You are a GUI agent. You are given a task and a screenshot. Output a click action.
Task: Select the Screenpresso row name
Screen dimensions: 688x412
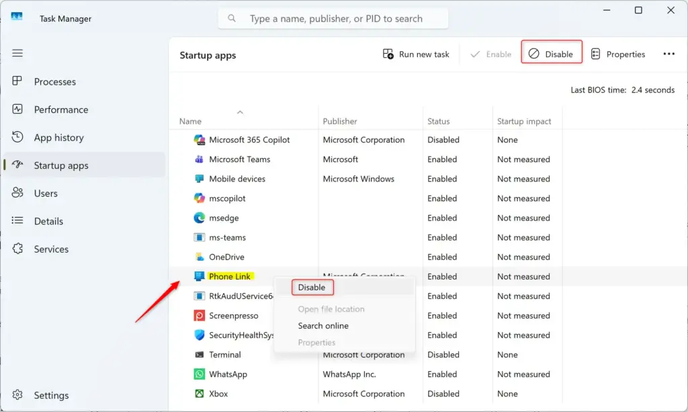click(x=233, y=315)
